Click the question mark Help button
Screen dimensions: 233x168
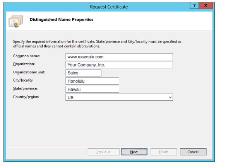[196, 6]
